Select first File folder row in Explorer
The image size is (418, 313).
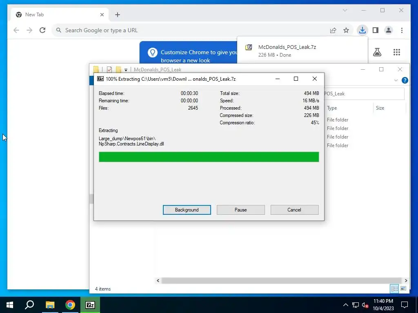point(338,120)
